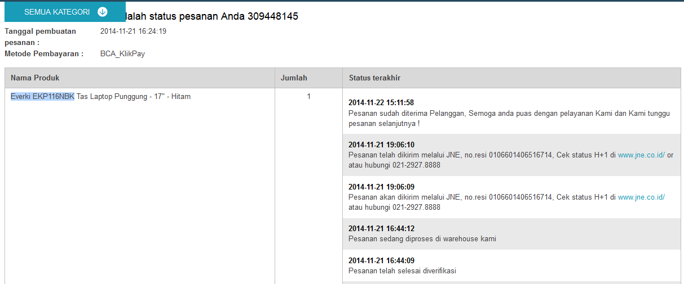The image size is (684, 284).
Task: Click the message Pesanan telah selesai diverifikasi
Action: [x=401, y=271]
